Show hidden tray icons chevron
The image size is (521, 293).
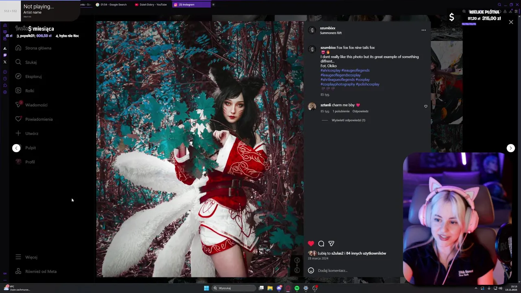[476, 288]
